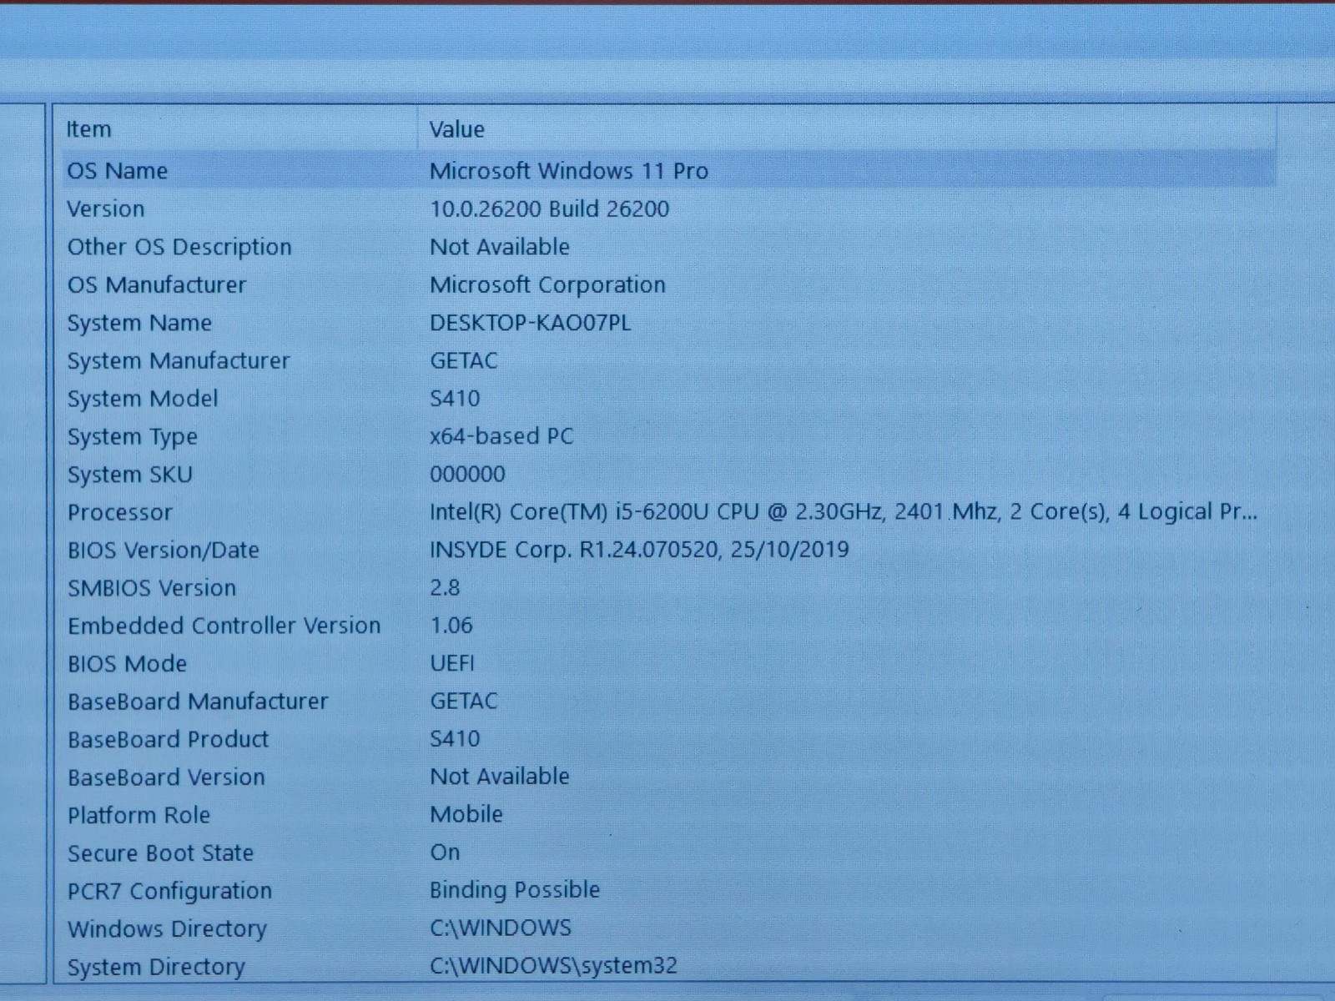The image size is (1335, 1001).
Task: Click the value 2.8
Action: [445, 588]
